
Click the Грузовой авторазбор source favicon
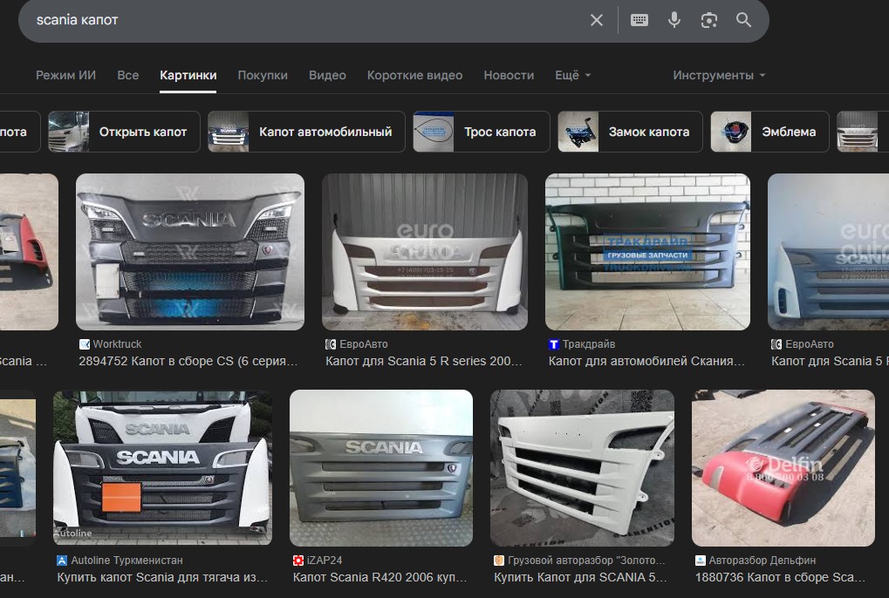click(x=499, y=561)
